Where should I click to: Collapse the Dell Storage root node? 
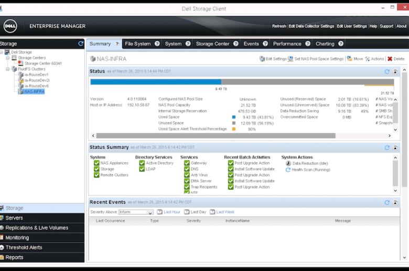(1, 53)
